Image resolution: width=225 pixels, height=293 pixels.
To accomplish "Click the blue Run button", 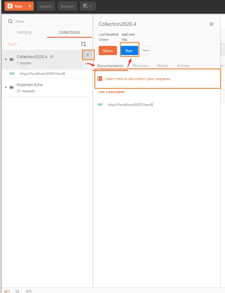I will coord(129,51).
